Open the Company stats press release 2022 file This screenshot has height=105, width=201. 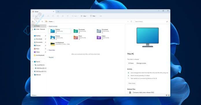coord(142,93)
